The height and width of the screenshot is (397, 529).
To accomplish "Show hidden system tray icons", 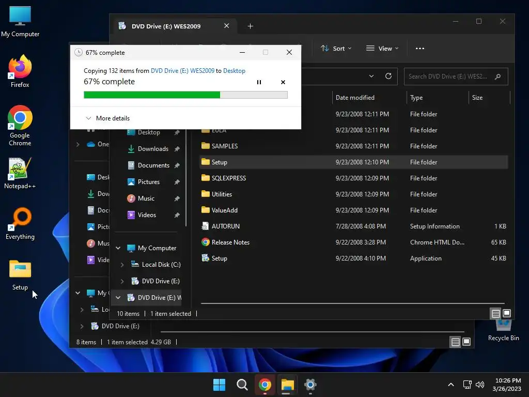I will point(450,385).
